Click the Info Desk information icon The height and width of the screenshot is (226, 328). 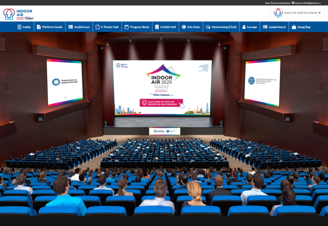tap(184, 27)
